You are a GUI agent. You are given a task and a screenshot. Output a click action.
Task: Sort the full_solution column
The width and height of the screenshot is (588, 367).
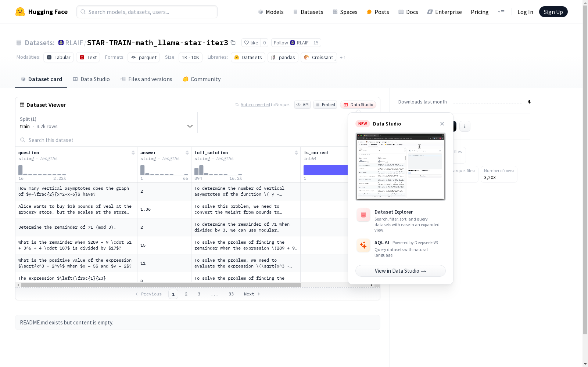tap(296, 153)
